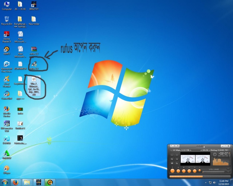
Task: Open IMG2TXT desktop icon
Action: pos(34,5)
